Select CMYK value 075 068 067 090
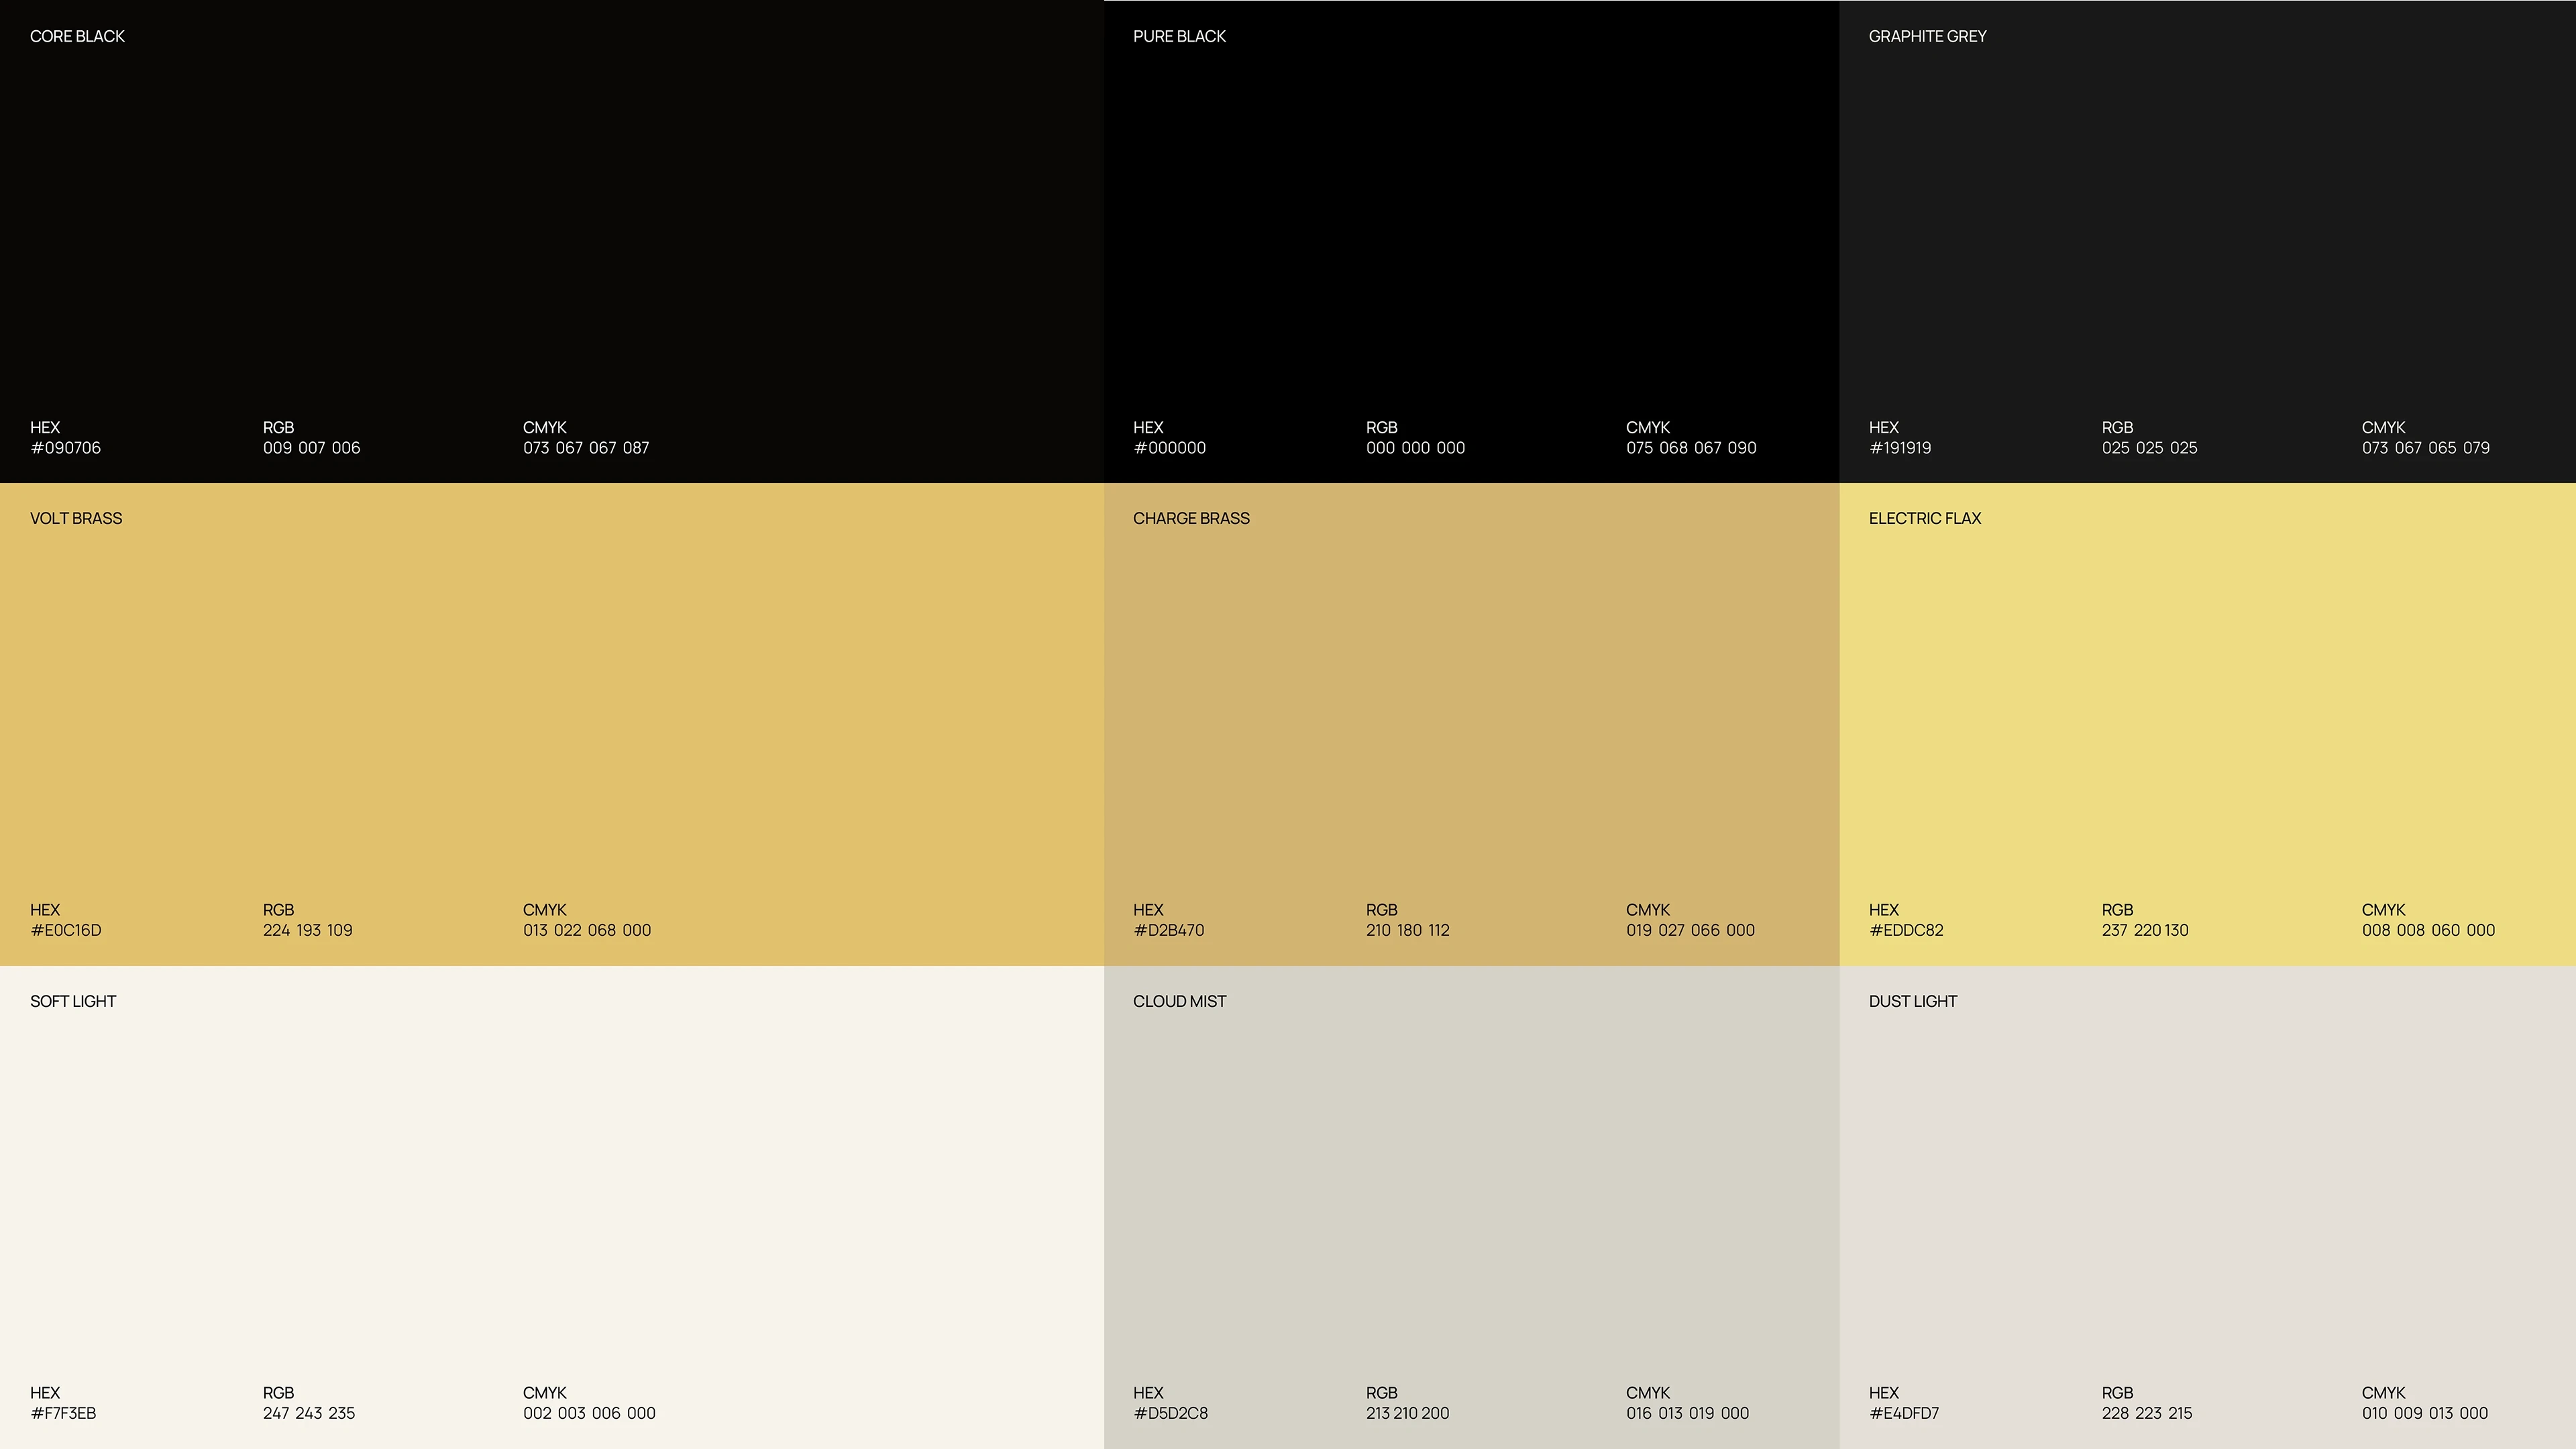This screenshot has width=2576, height=1449. [1690, 448]
